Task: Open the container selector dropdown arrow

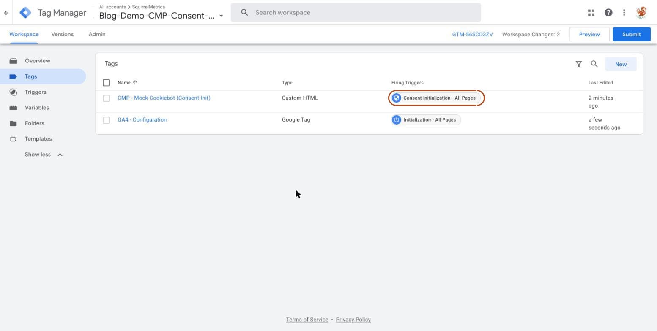Action: [x=221, y=16]
